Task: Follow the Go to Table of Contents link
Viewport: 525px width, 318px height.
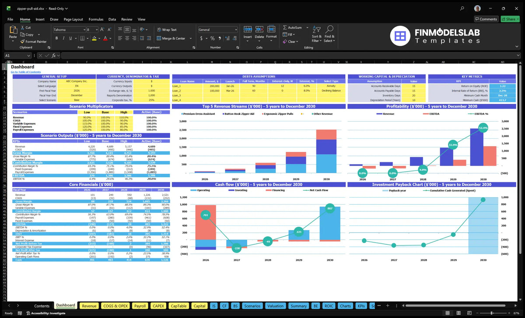Action: (x=26, y=72)
